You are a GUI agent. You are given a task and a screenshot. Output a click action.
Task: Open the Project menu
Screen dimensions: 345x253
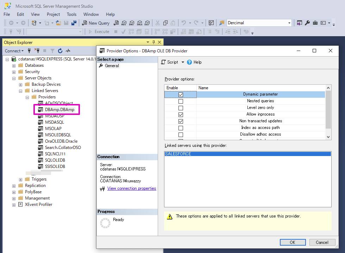tap(54, 14)
